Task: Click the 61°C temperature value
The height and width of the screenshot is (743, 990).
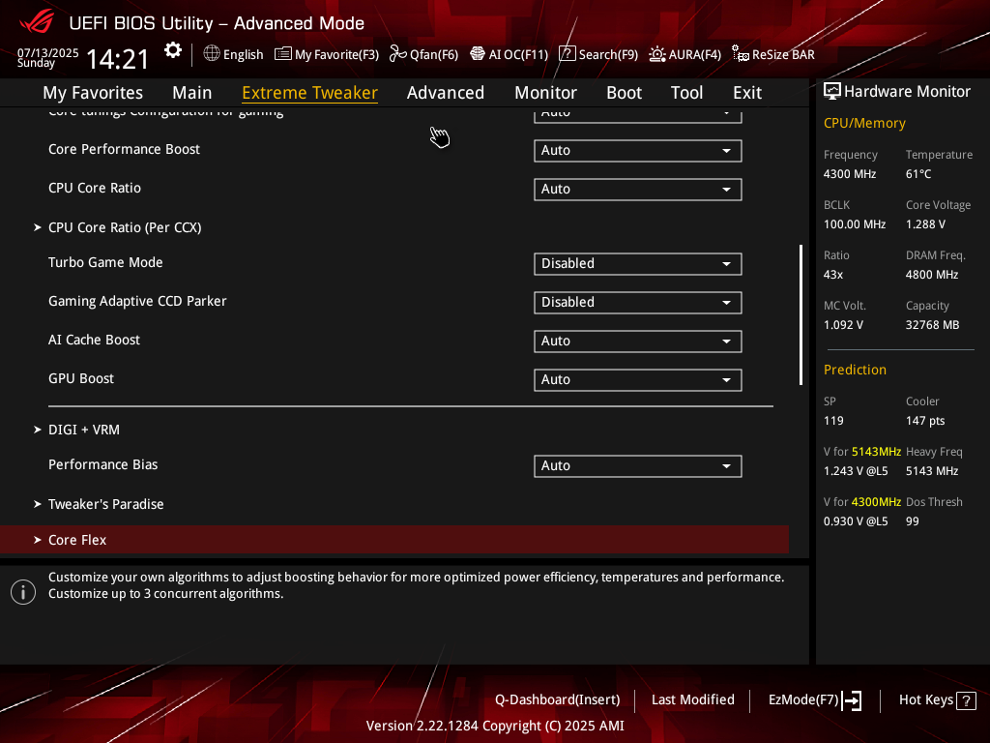Action: pyautogui.click(x=918, y=174)
